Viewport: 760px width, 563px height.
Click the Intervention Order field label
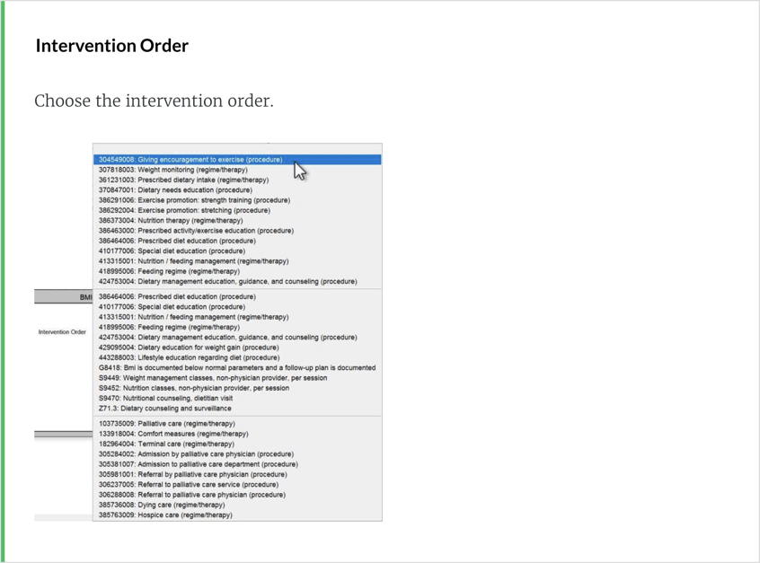62,332
